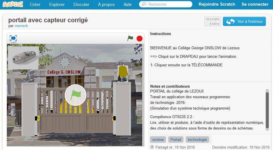This screenshot has width=273, height=150.
Task: Select the Portail tag
Action: coord(176,139)
